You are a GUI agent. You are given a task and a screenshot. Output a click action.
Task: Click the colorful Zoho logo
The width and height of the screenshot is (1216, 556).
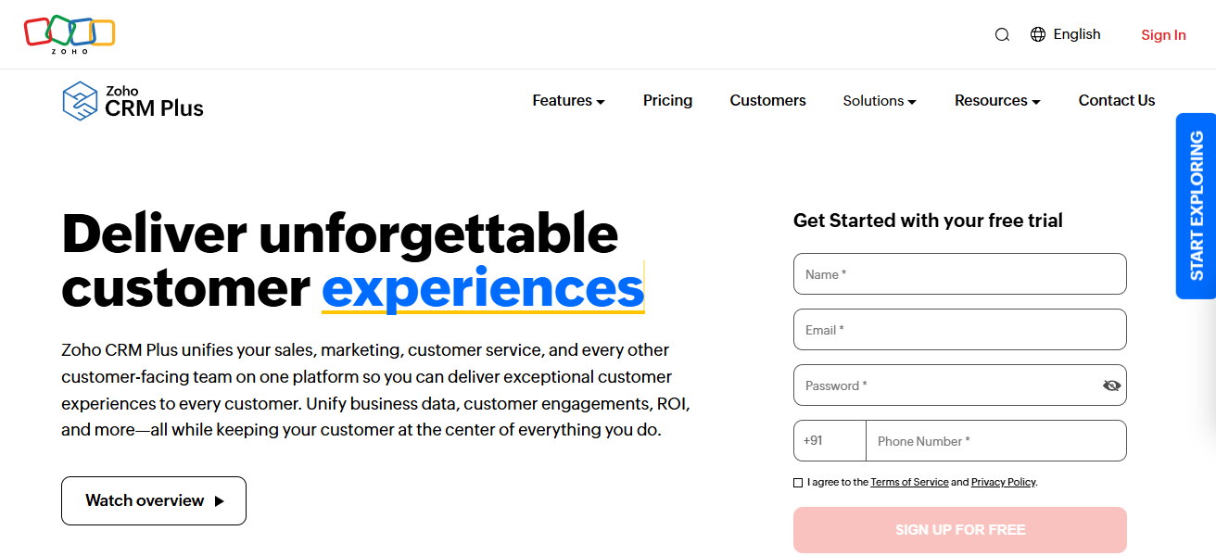(70, 33)
